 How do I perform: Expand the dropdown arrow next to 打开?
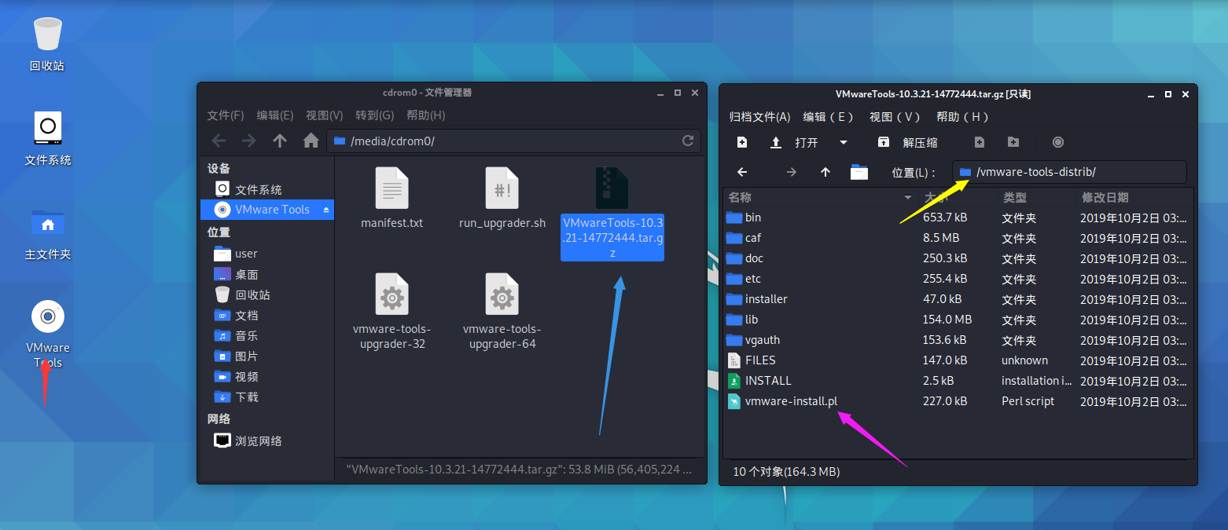pyautogui.click(x=844, y=142)
